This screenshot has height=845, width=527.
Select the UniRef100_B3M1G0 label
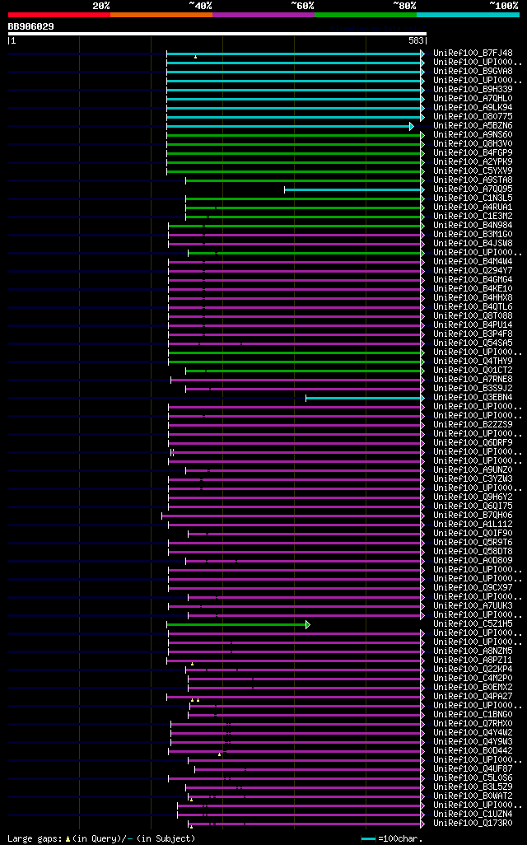(x=473, y=235)
